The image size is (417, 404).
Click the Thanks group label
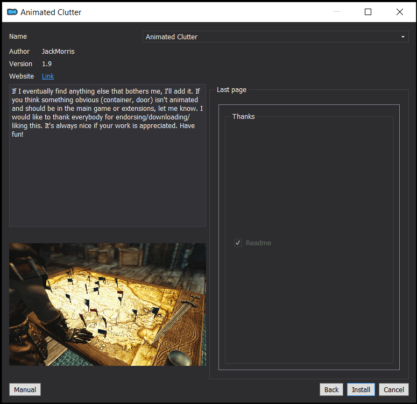(x=243, y=117)
